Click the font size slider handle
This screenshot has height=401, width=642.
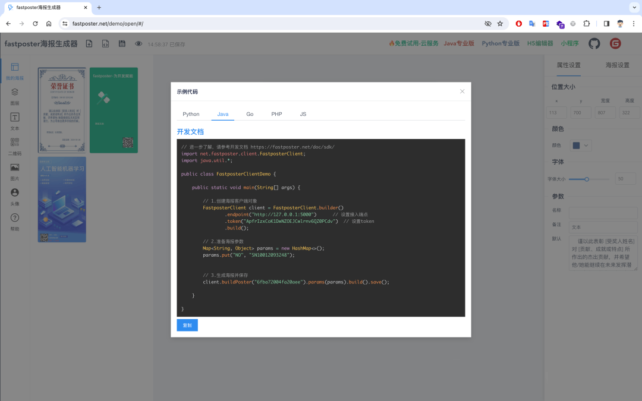click(587, 179)
